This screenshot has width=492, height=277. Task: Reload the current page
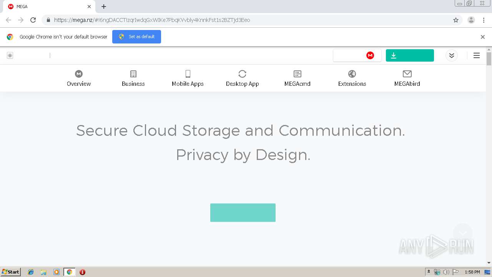[x=33, y=20]
